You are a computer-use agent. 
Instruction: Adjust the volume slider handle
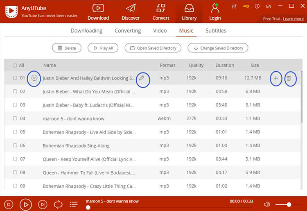[x=289, y=205]
